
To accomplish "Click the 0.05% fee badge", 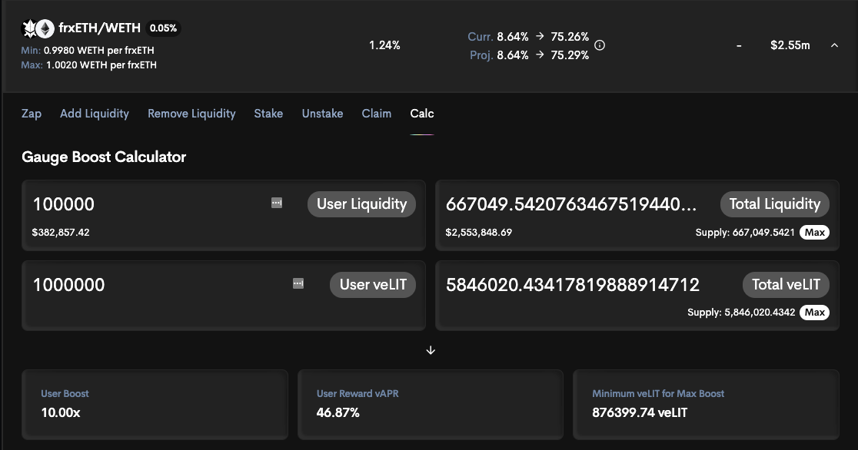I will tap(163, 28).
